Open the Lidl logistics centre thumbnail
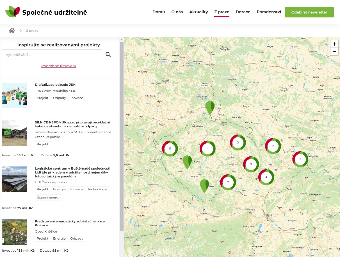 pyautogui.click(x=15, y=179)
